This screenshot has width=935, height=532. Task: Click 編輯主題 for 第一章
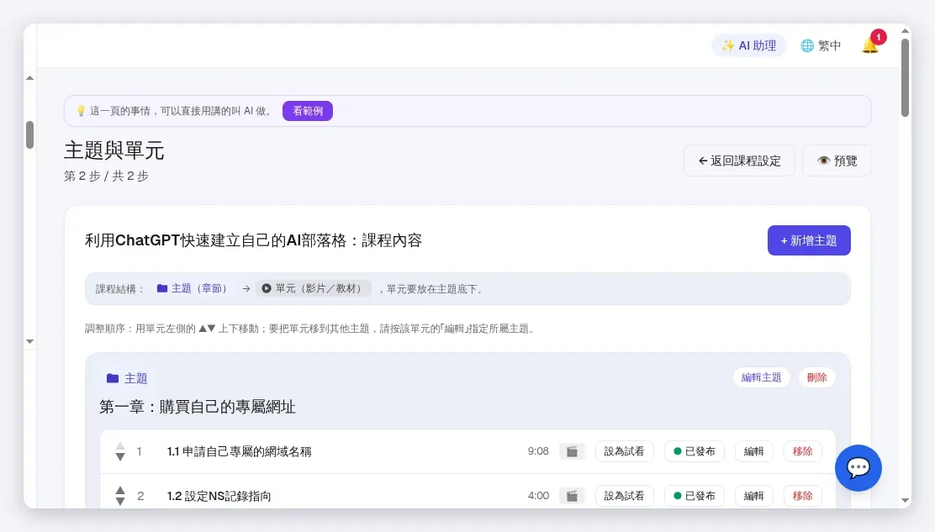pyautogui.click(x=761, y=377)
